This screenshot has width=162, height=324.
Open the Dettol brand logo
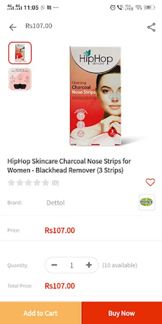tap(147, 202)
